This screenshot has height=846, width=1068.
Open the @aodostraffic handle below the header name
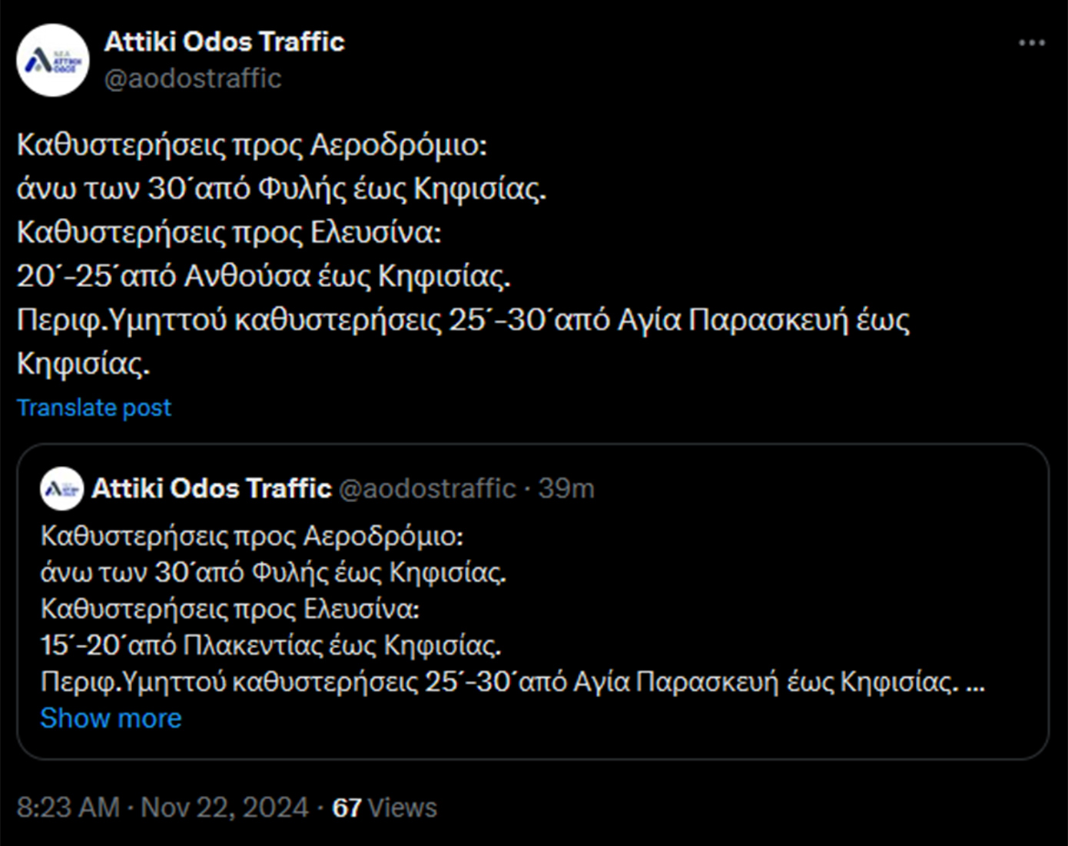pyautogui.click(x=193, y=78)
